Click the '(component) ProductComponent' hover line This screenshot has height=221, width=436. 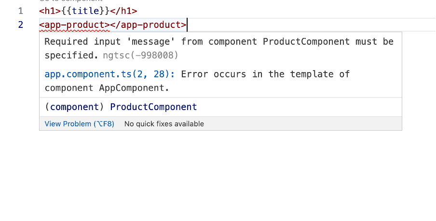[x=121, y=107]
